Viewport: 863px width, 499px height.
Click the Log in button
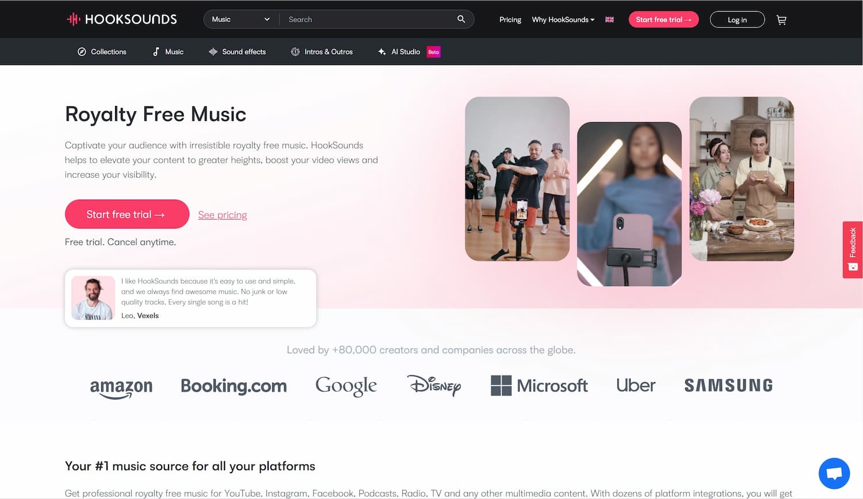(737, 20)
